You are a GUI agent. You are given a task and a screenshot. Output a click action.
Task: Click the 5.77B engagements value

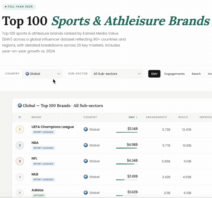(166, 145)
